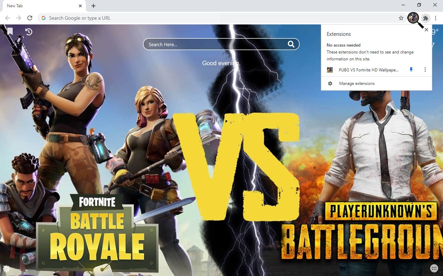Minimize the Chrome window
This screenshot has height=276, width=443.
click(x=403, y=5)
